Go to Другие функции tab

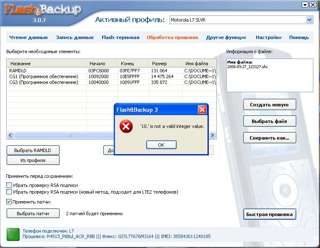click(226, 37)
